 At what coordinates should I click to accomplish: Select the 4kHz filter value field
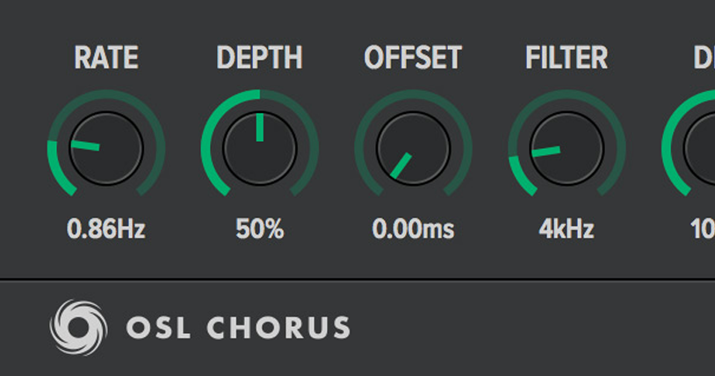(x=567, y=230)
